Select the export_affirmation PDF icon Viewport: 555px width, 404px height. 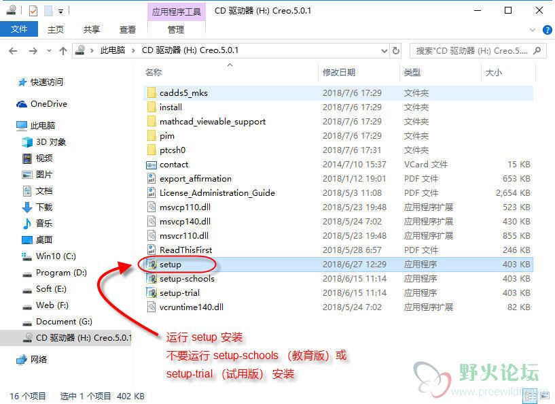click(x=151, y=179)
